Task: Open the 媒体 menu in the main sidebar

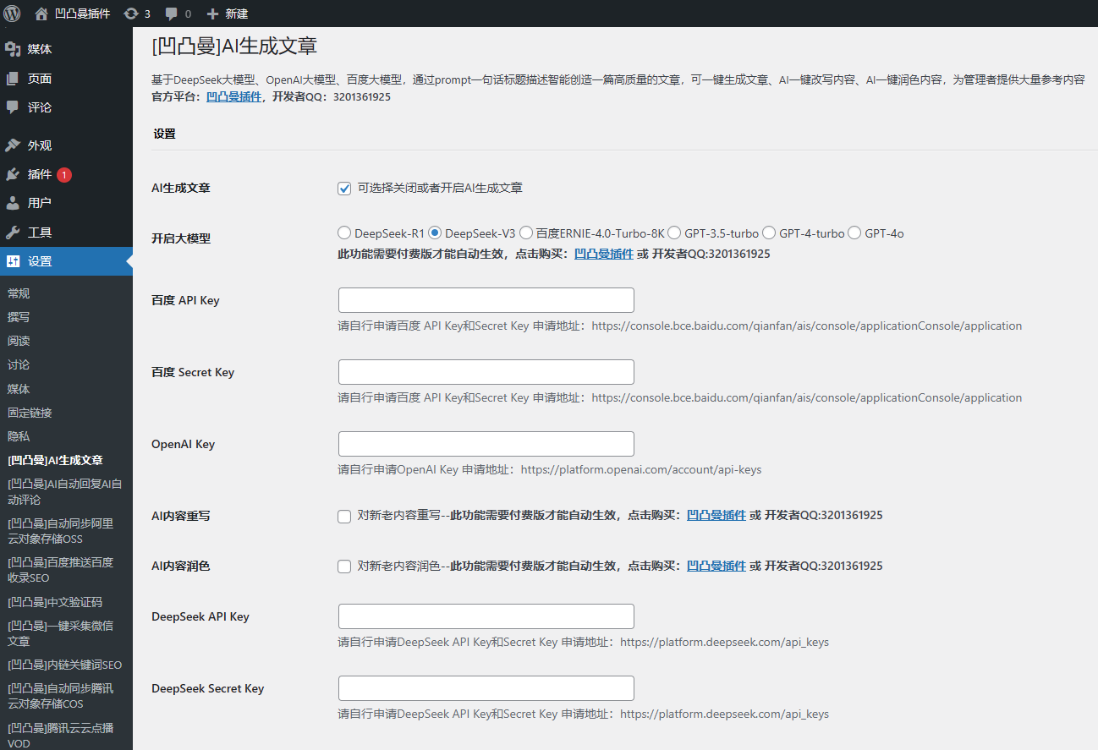Action: [x=66, y=49]
